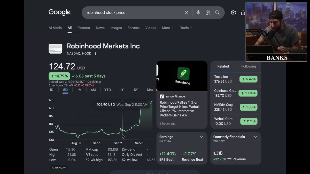Open the Videos tab
Image resolution: width=310 pixels, height=174 pixels.
[x=151, y=28]
